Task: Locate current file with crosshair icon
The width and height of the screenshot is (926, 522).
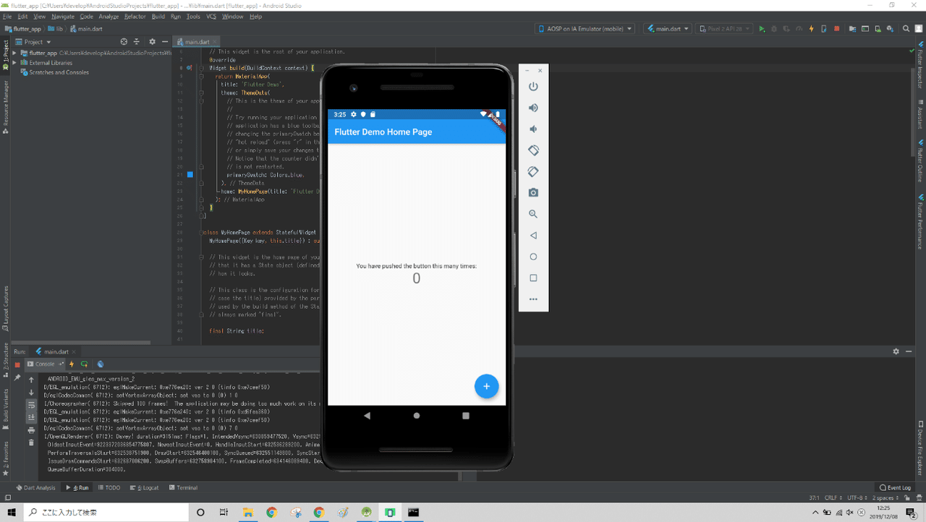Action: pos(124,42)
